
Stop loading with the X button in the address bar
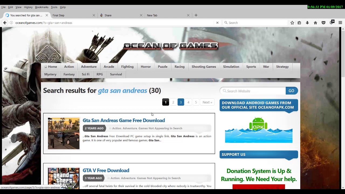(217, 23)
